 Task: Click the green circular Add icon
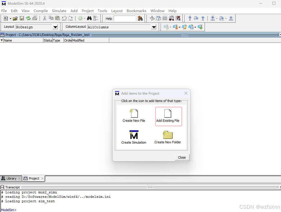coord(80,18)
